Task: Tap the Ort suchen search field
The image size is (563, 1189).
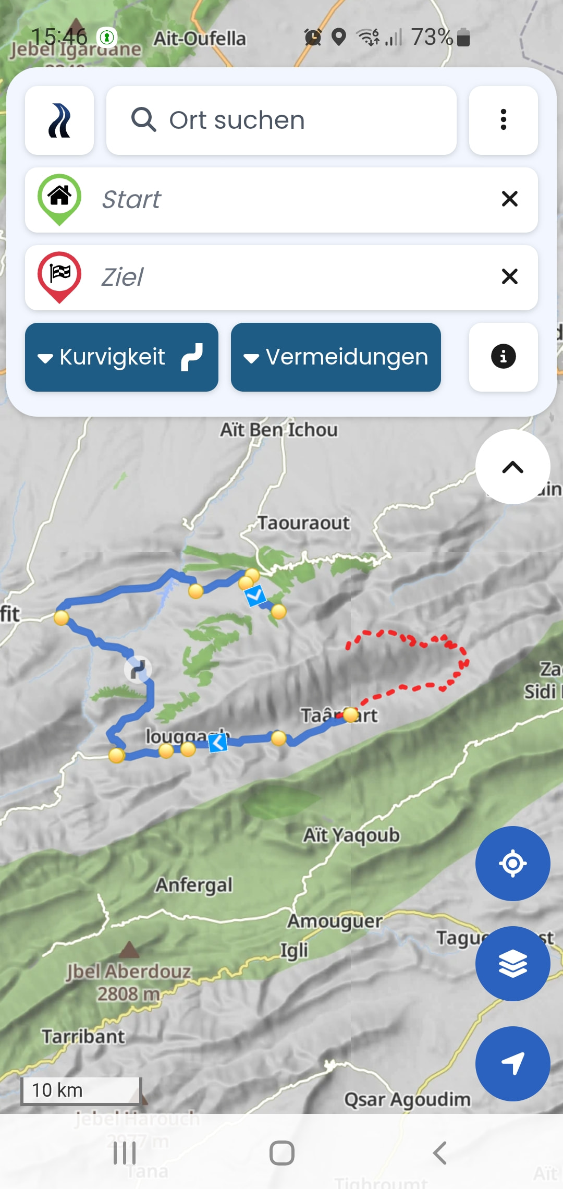Action: (281, 120)
